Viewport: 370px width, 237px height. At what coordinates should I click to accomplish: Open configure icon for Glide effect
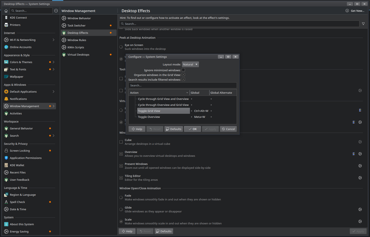360,209
